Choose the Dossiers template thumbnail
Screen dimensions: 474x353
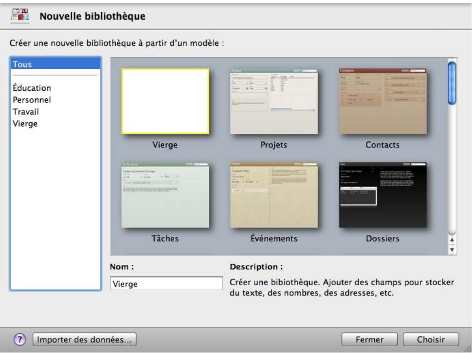click(x=383, y=195)
